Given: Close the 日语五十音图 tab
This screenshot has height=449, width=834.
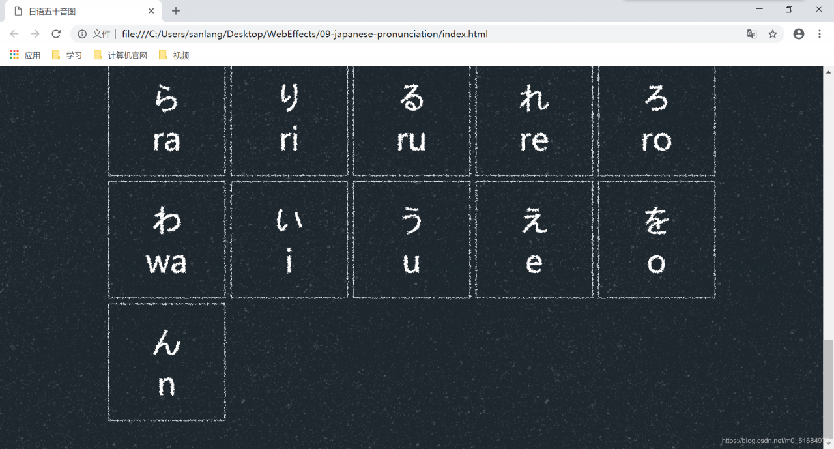Looking at the screenshot, I should click(151, 11).
